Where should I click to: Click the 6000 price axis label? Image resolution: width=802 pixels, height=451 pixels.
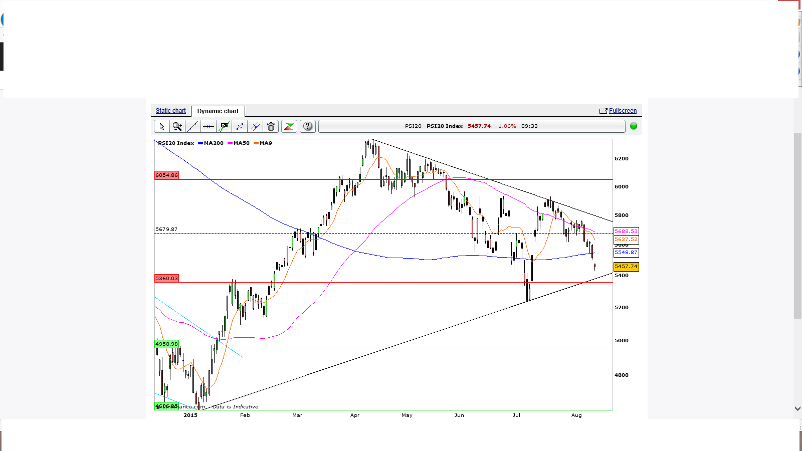[x=622, y=187]
